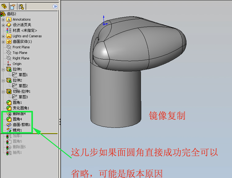
Task: Click the cylindrical stem of the model
Action: point(115,98)
